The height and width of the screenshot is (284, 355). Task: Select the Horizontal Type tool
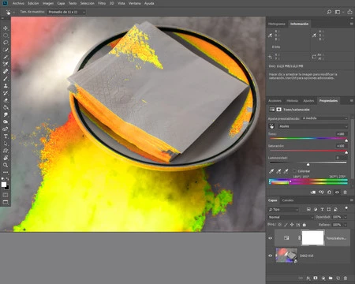tap(6, 136)
